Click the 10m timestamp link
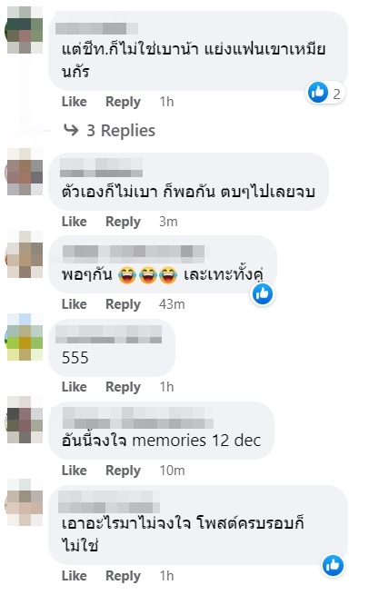Screen dimensions: 369x595 pos(172,471)
